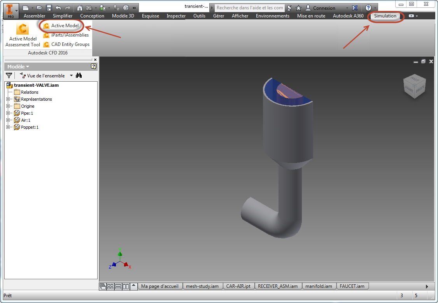Open dropdown next to New file icon
Viewport: 438px width, 303px height.
click(32, 8)
